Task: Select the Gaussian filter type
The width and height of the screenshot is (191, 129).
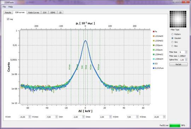Action: 172,38
